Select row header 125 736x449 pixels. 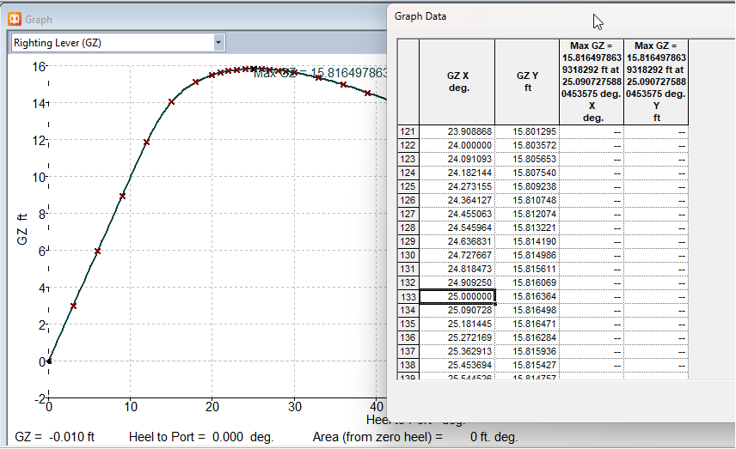click(x=408, y=186)
